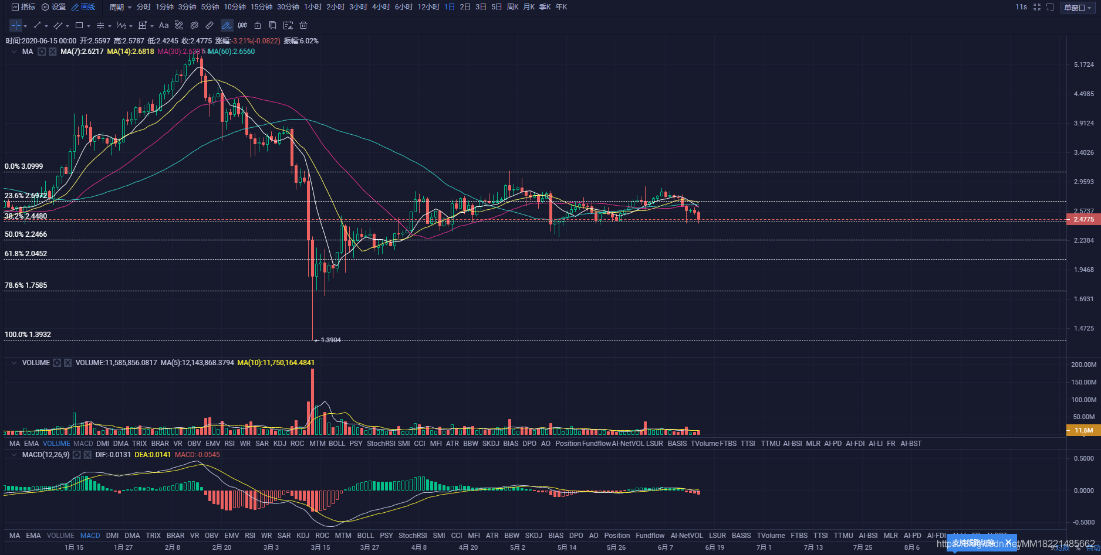
Task: Click the 11.6M volume tag on axis
Action: click(1083, 430)
